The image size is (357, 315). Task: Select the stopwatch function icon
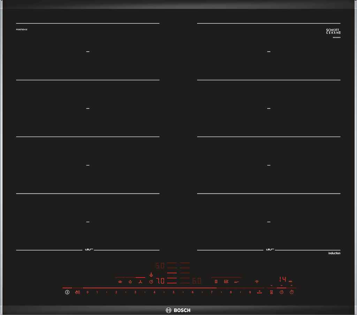coord(292,292)
